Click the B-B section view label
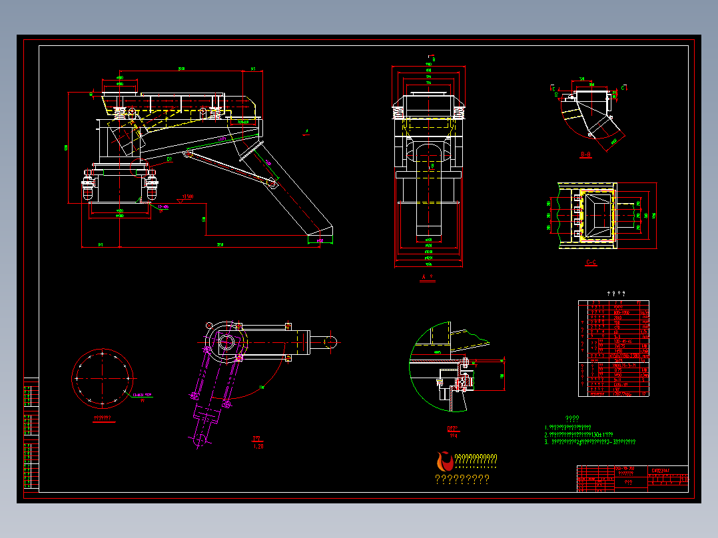 click(585, 154)
